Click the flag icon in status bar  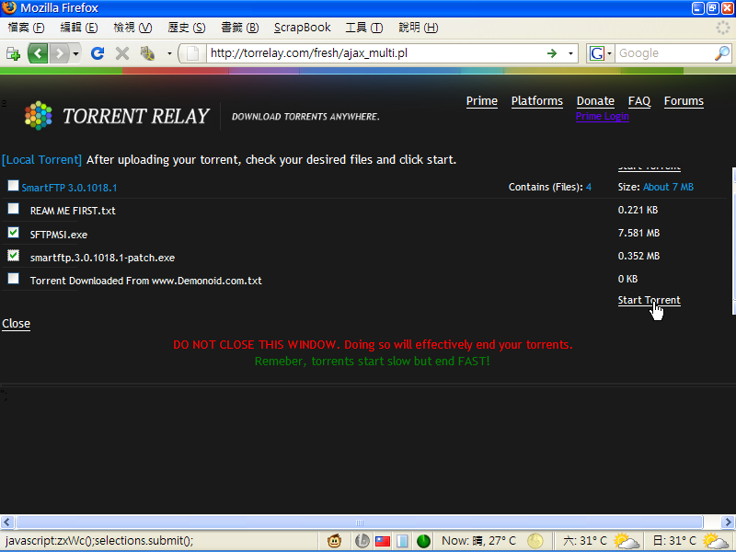tap(383, 541)
